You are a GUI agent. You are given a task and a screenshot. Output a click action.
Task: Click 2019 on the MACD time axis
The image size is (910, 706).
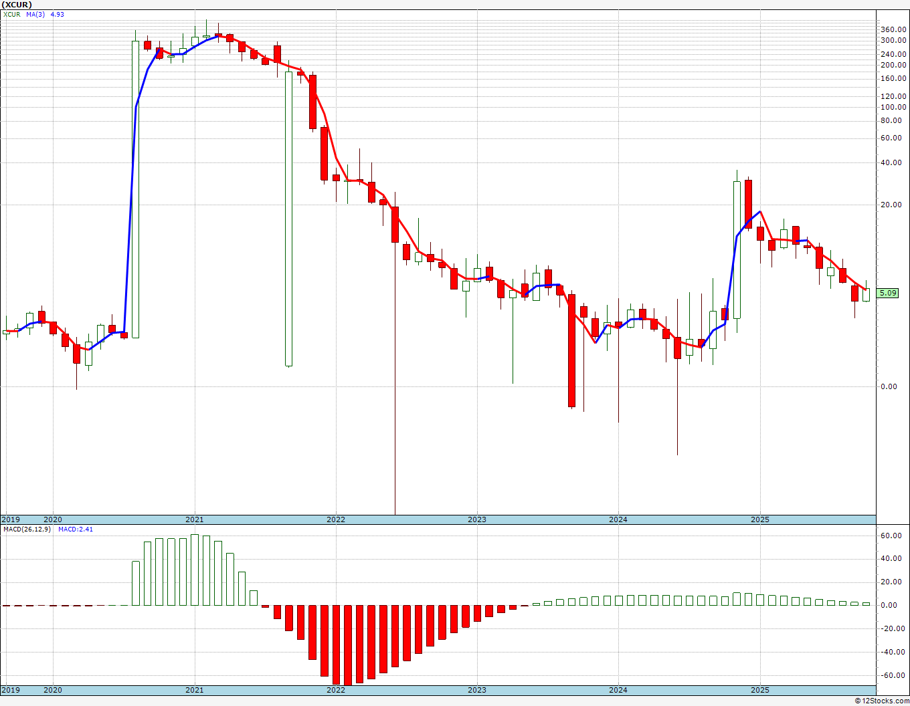point(10,690)
